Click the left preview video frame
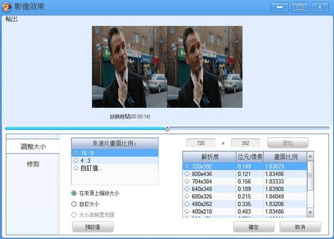 tap(129, 67)
